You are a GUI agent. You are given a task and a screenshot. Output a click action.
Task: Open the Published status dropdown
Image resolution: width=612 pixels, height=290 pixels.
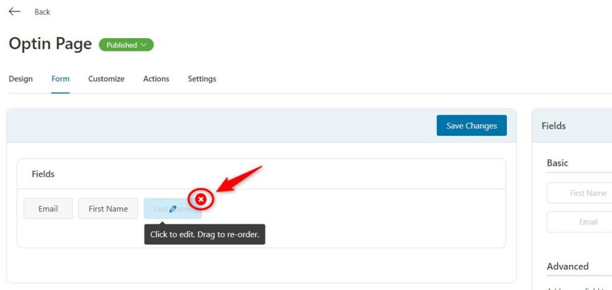pos(126,45)
